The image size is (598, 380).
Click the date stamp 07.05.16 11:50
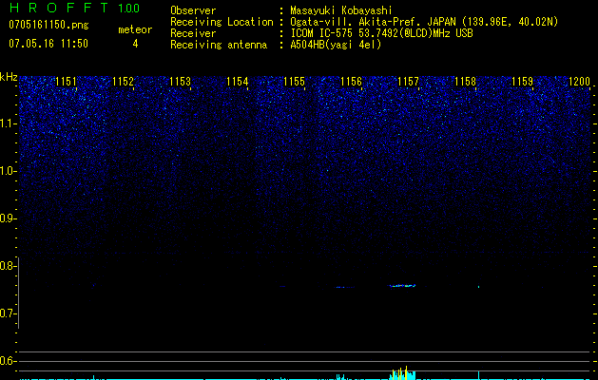click(48, 44)
